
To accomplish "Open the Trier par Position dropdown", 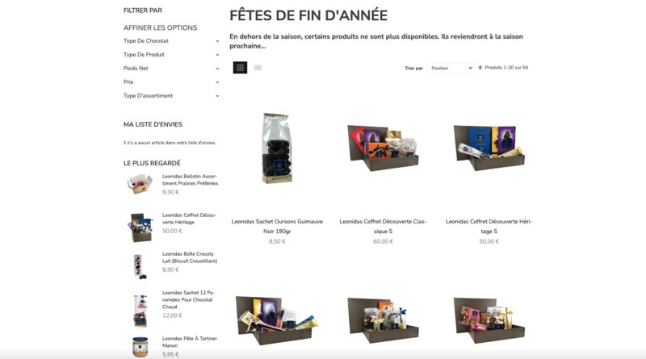I will (451, 68).
